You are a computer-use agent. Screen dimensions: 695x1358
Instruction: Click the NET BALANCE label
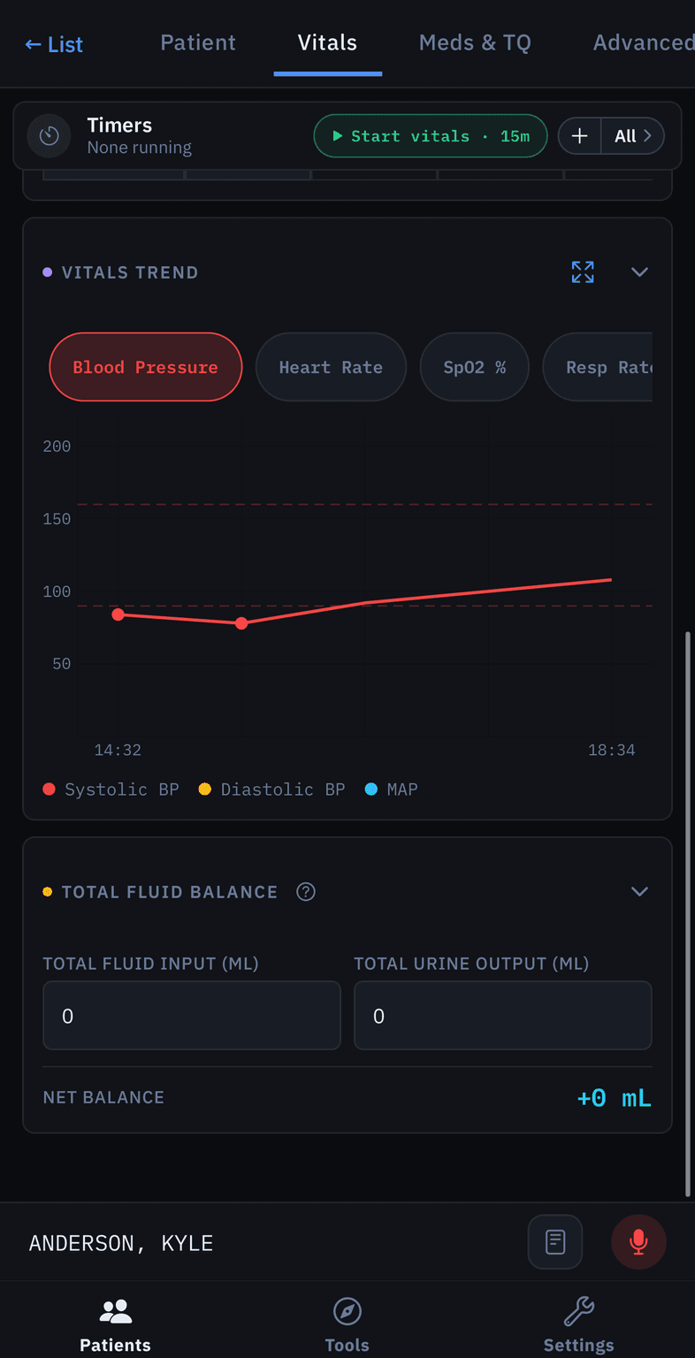[103, 1097]
